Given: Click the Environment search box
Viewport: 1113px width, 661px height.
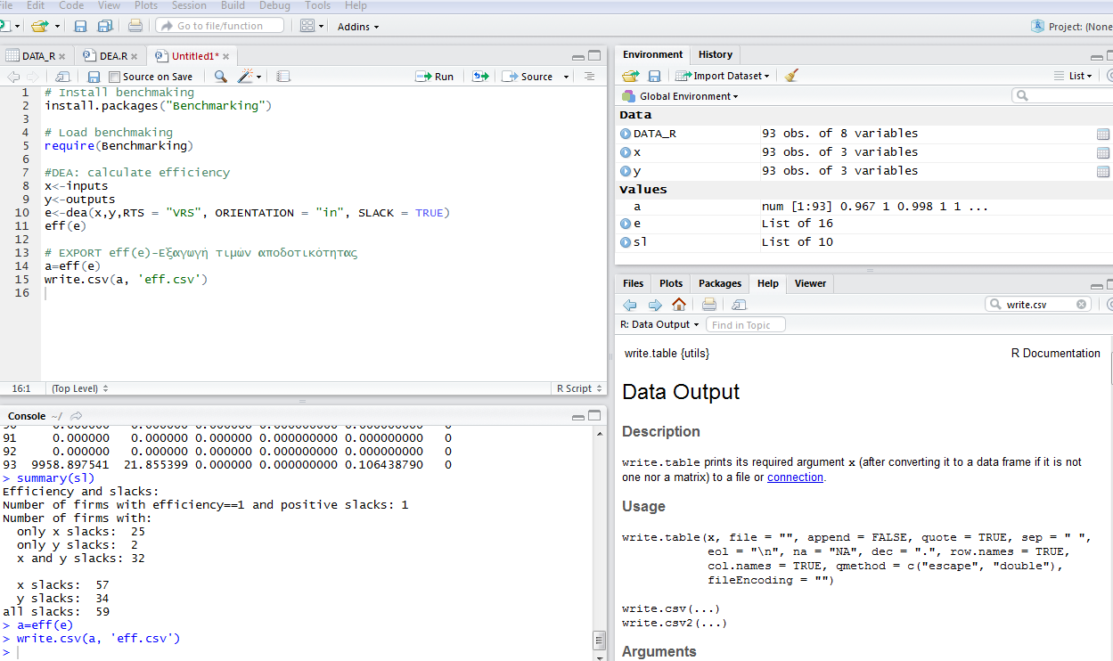Looking at the screenshot, I should pos(1062,95).
